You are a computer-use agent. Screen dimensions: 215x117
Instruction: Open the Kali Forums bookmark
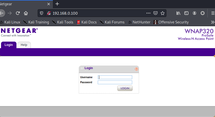click(x=112, y=22)
